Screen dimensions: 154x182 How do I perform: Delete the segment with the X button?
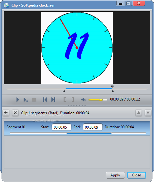click(15, 113)
